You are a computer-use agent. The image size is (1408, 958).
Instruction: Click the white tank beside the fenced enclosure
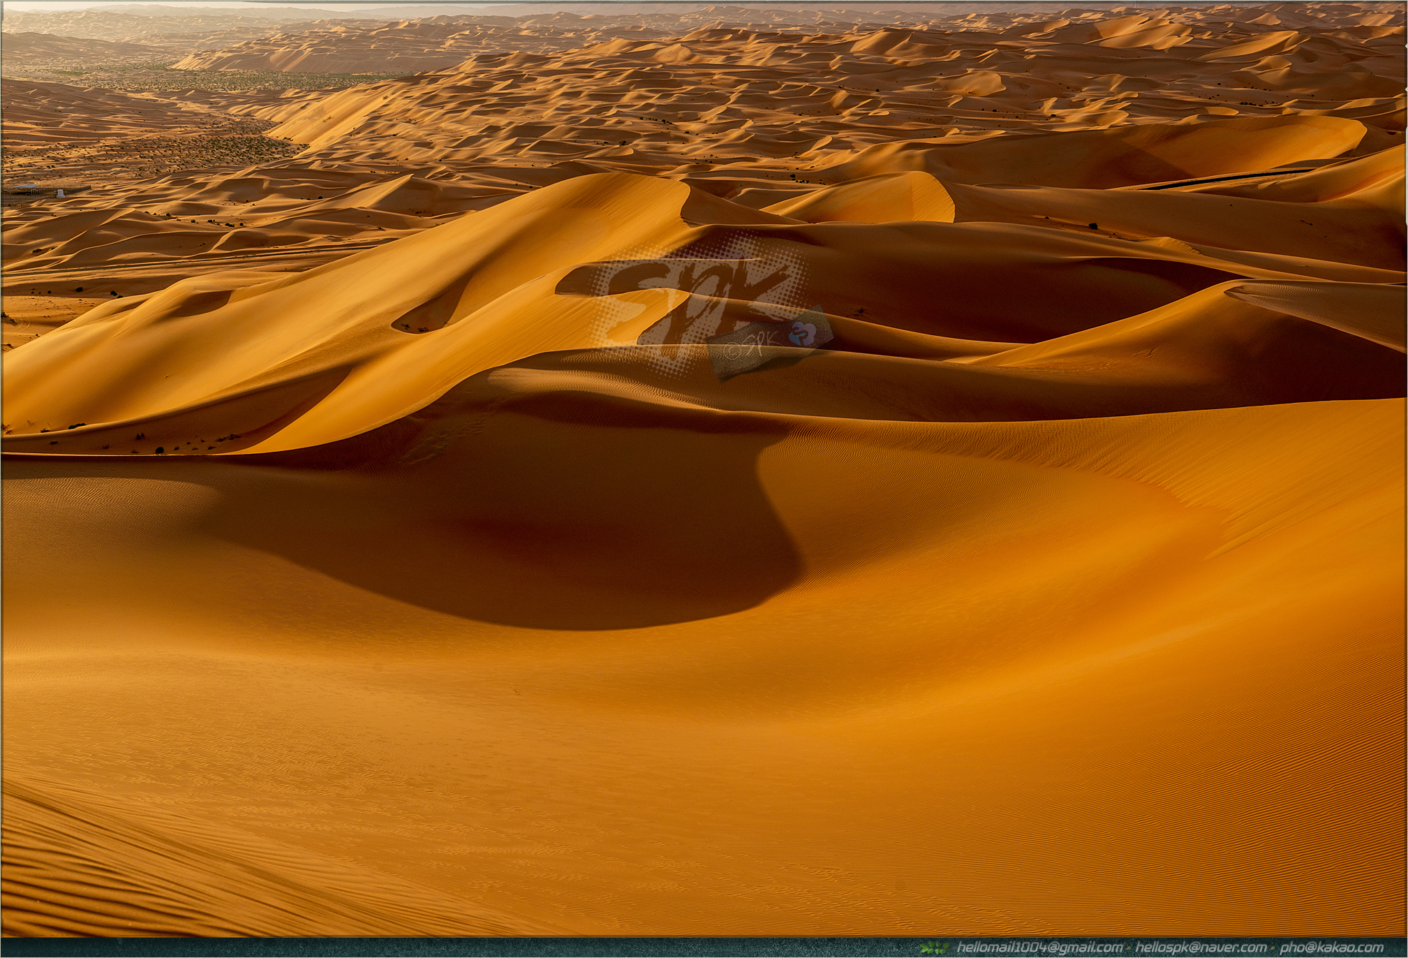(61, 193)
